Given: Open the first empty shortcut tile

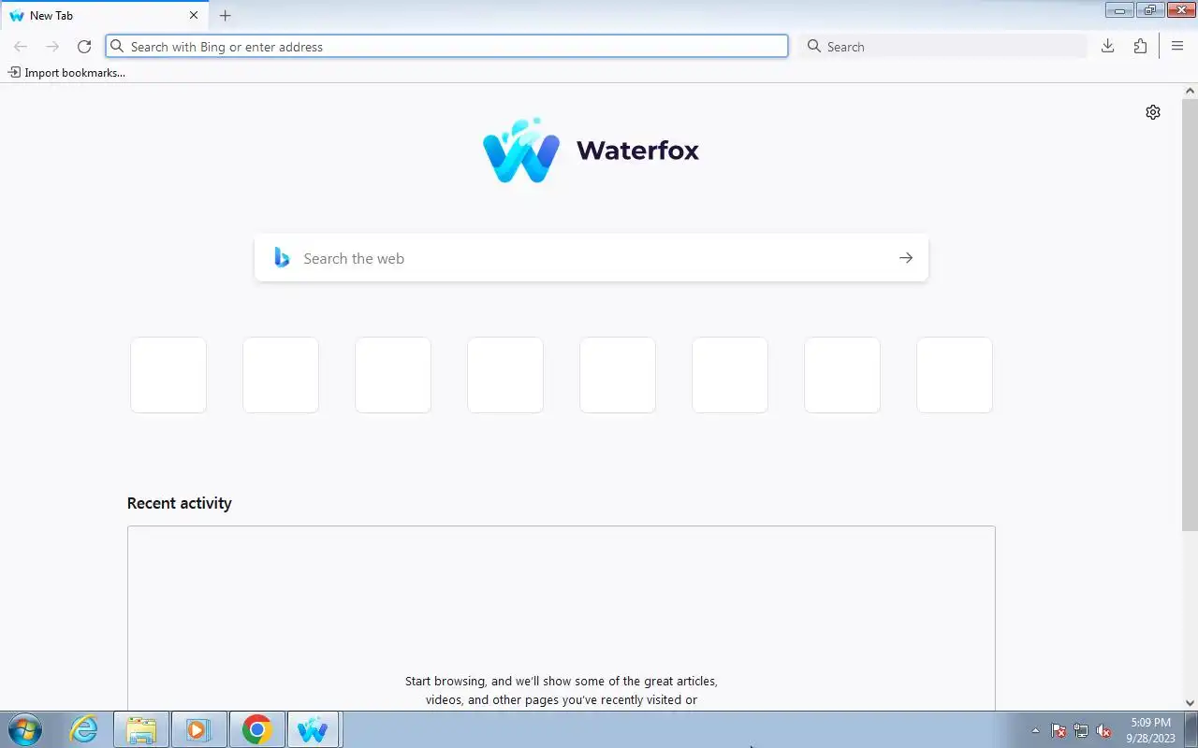Looking at the screenshot, I should [x=168, y=375].
